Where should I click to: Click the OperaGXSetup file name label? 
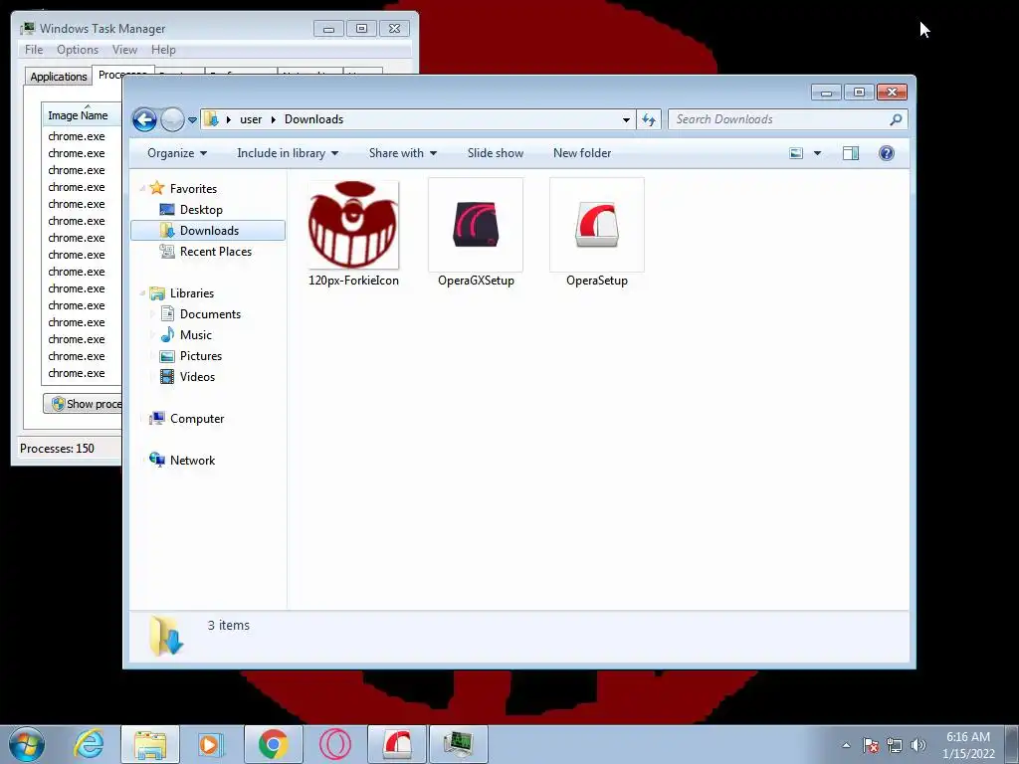tap(476, 281)
